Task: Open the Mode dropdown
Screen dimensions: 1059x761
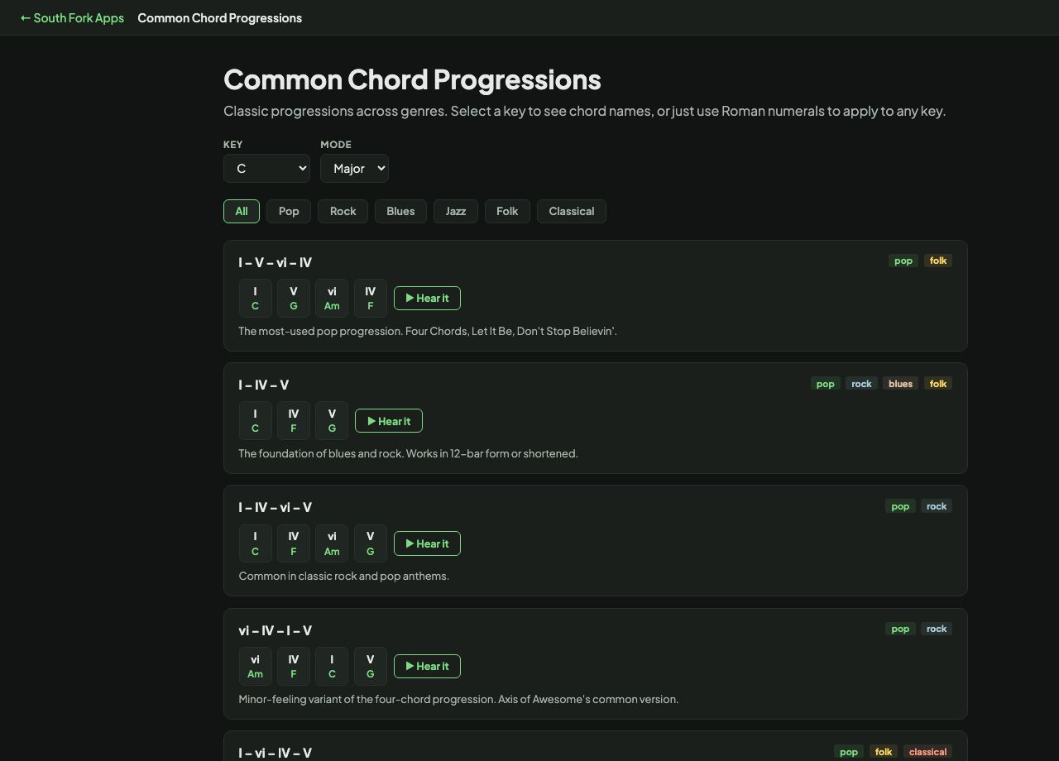Action: click(354, 169)
